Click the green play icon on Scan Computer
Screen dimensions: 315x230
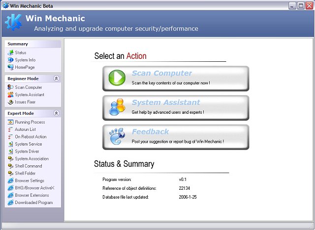pyautogui.click(x=117, y=77)
